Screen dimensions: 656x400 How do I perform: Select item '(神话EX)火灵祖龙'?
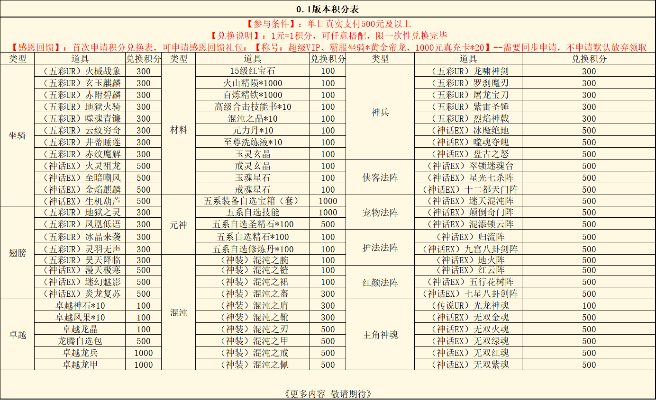(80, 166)
